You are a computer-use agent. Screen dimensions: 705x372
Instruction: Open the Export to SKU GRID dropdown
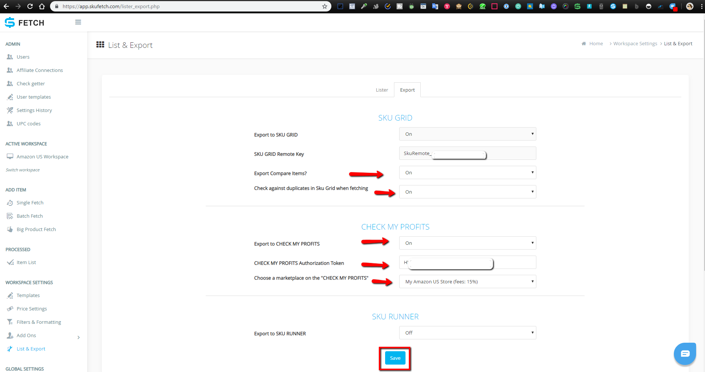pyautogui.click(x=467, y=134)
